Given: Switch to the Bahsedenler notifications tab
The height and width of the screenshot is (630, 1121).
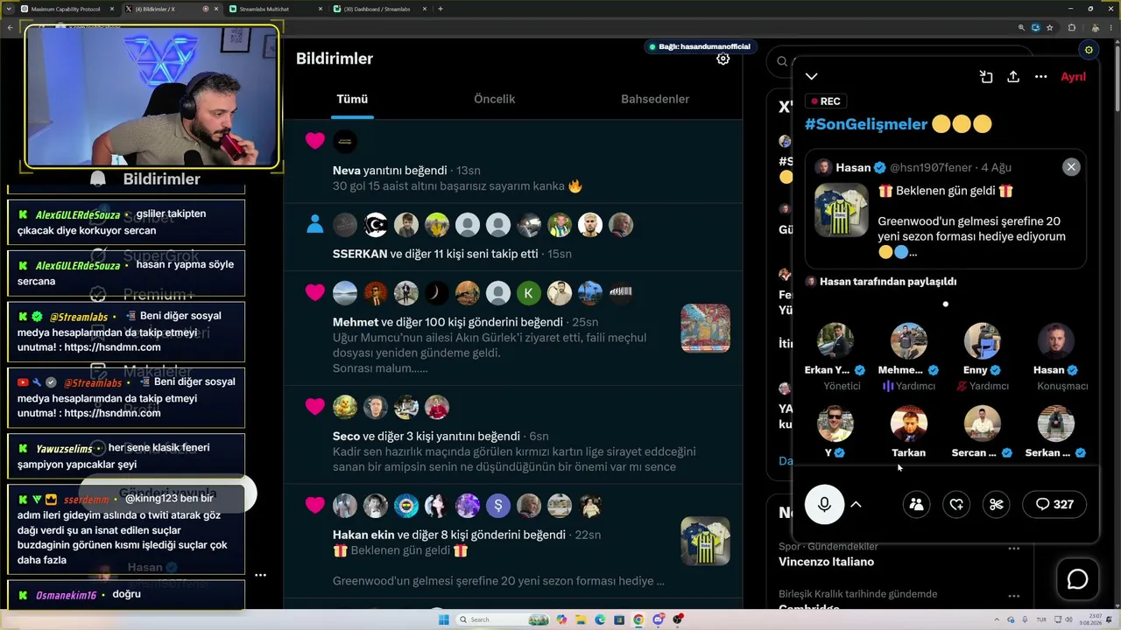Looking at the screenshot, I should [x=655, y=99].
